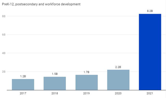Click the 2021 dark blue bar
The width and height of the screenshot is (166, 98).
pos(150,52)
